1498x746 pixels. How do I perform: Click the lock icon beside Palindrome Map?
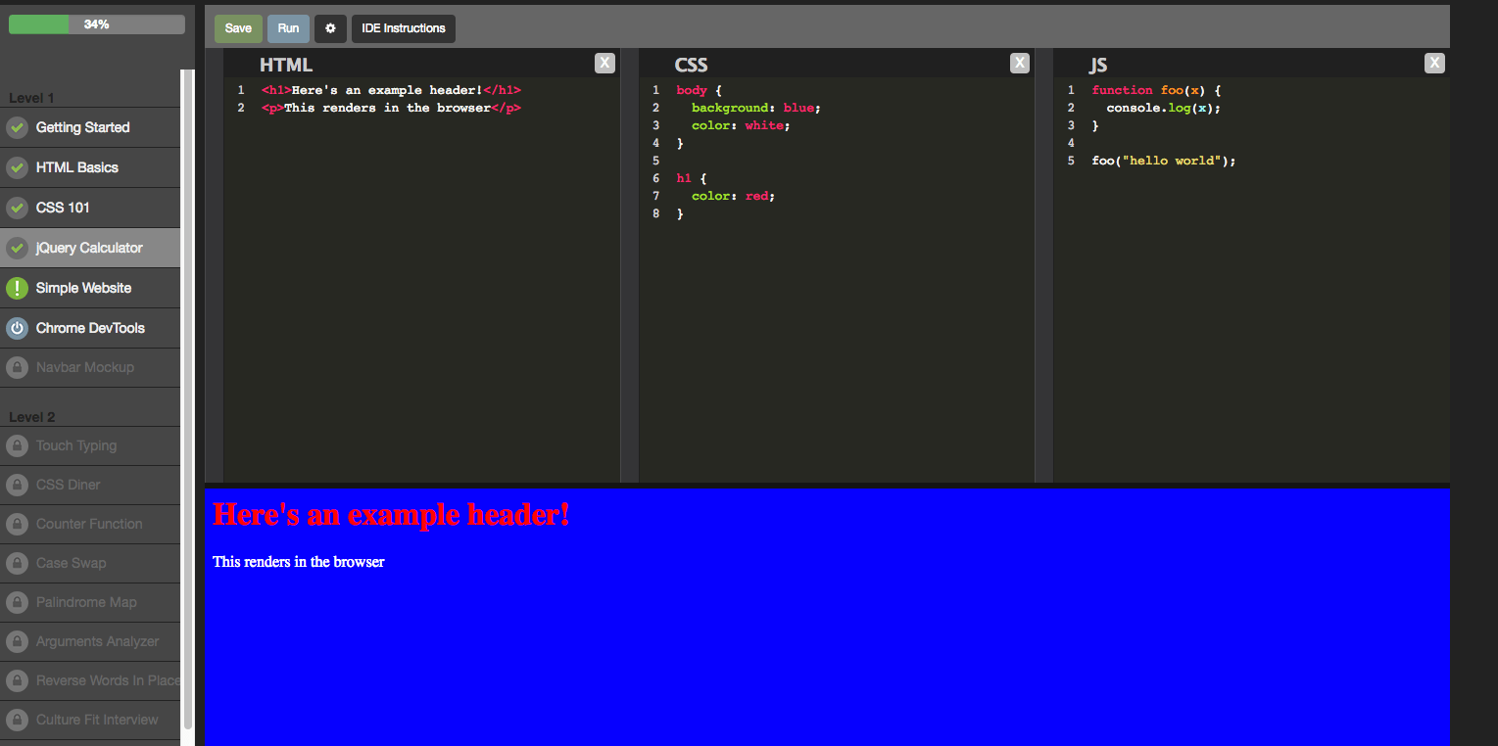17,602
